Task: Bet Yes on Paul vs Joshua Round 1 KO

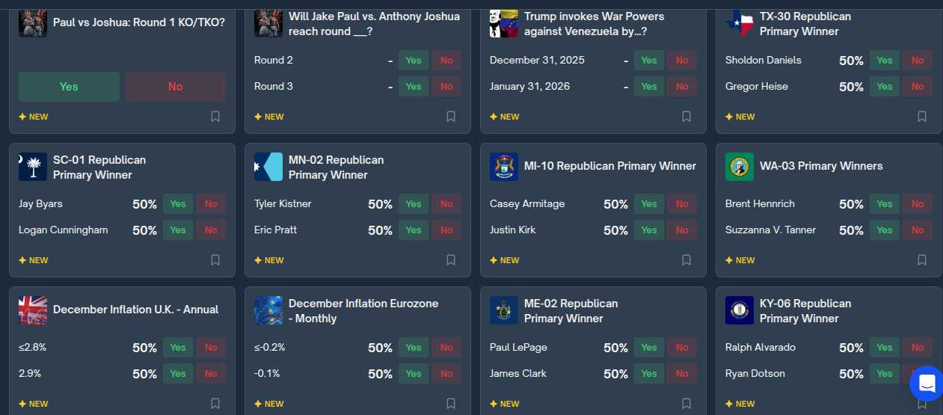Action: pyautogui.click(x=69, y=87)
